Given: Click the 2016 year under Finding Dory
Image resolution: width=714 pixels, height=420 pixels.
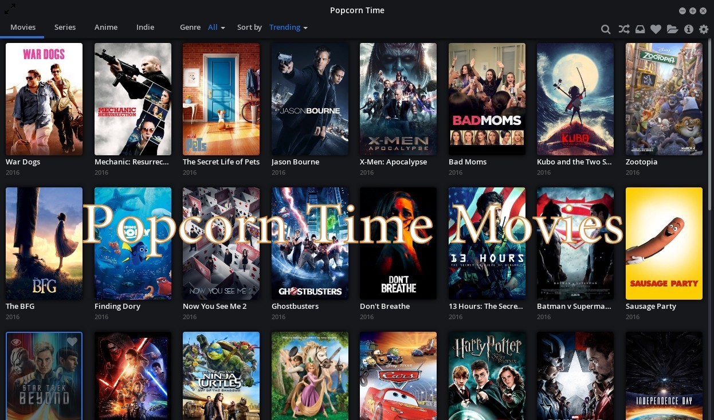Looking at the screenshot, I should pos(101,317).
